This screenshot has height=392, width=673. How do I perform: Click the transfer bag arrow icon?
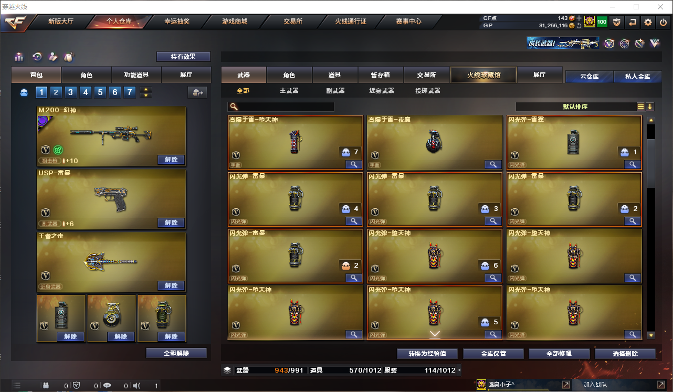(x=197, y=92)
